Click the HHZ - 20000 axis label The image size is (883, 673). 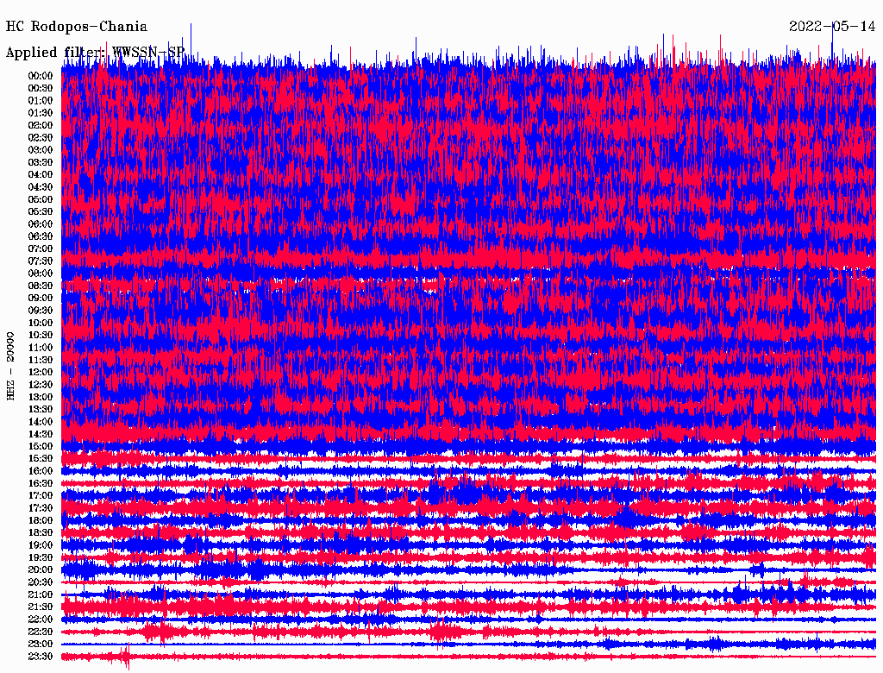tap(11, 365)
